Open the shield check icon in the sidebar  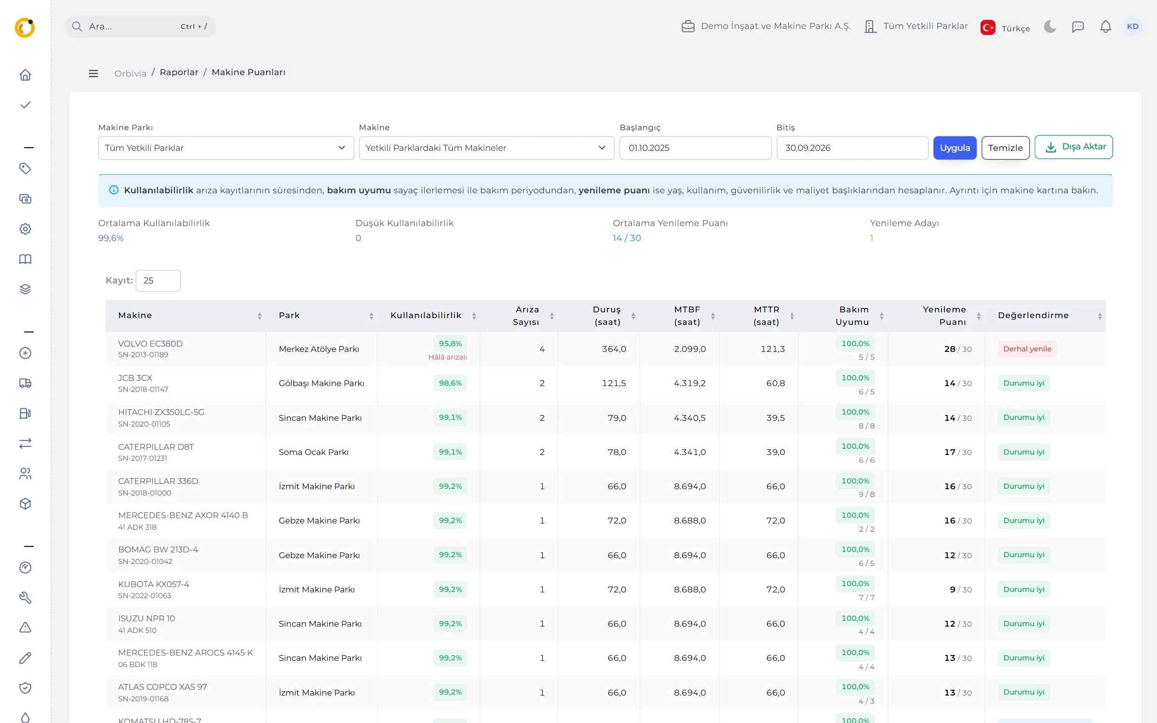(25, 688)
